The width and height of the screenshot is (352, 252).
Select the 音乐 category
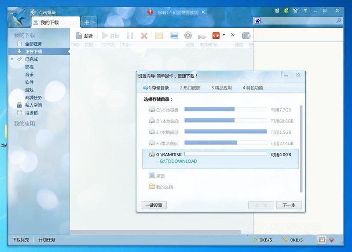click(x=29, y=74)
